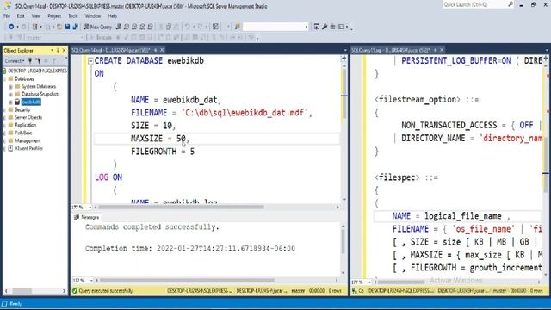Click the Execute query button
This screenshot has width=551, height=310.
pyautogui.click(x=101, y=37)
